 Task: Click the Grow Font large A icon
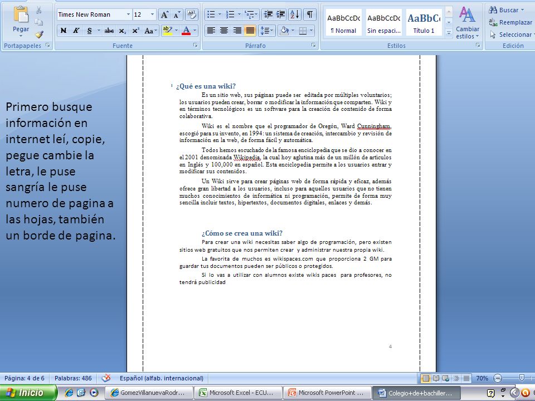click(x=164, y=14)
